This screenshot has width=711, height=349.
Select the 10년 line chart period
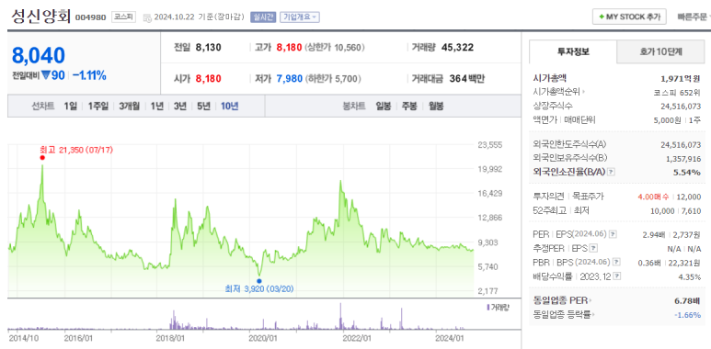coord(229,107)
